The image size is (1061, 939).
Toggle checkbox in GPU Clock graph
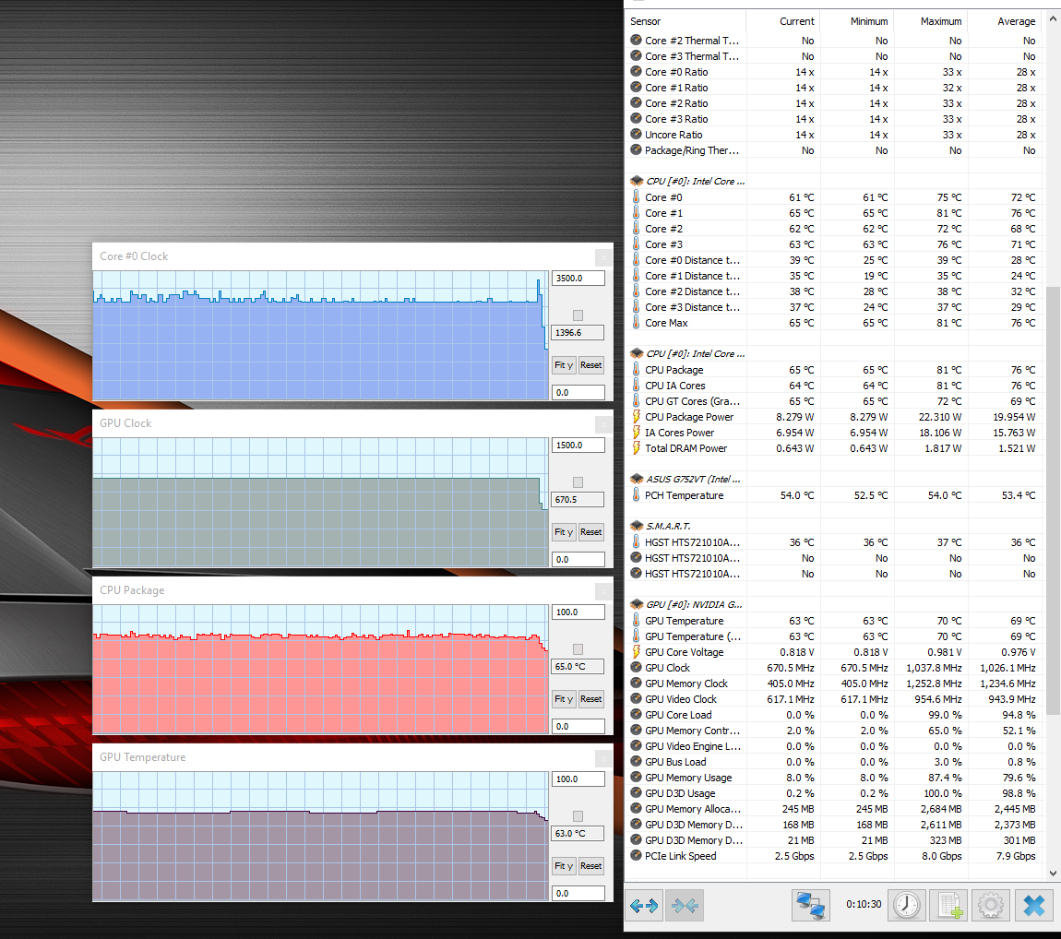578,482
